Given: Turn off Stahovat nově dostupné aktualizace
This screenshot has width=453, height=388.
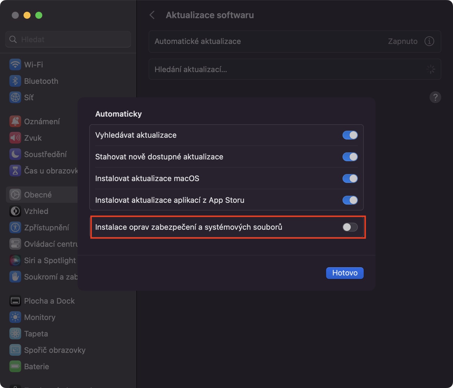Looking at the screenshot, I should click(x=350, y=157).
